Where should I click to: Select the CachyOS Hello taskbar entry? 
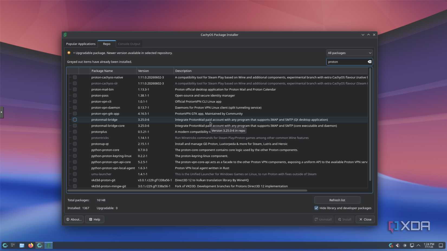coord(40,245)
